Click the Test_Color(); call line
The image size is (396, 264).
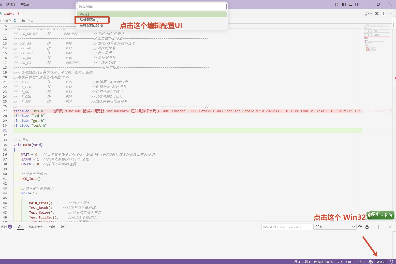click(42, 213)
